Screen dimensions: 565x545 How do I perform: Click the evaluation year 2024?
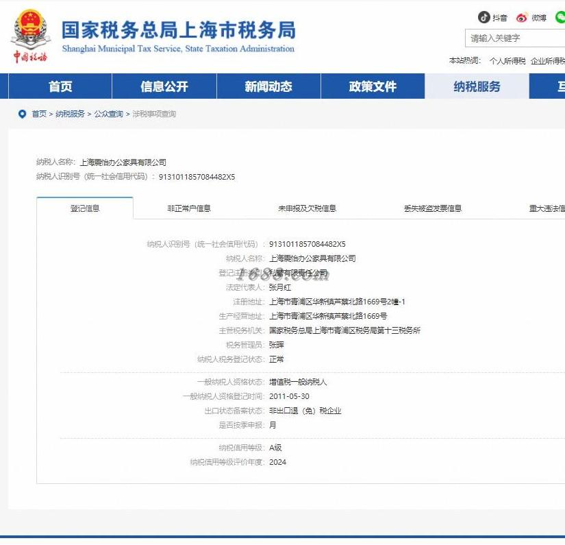coord(278,462)
